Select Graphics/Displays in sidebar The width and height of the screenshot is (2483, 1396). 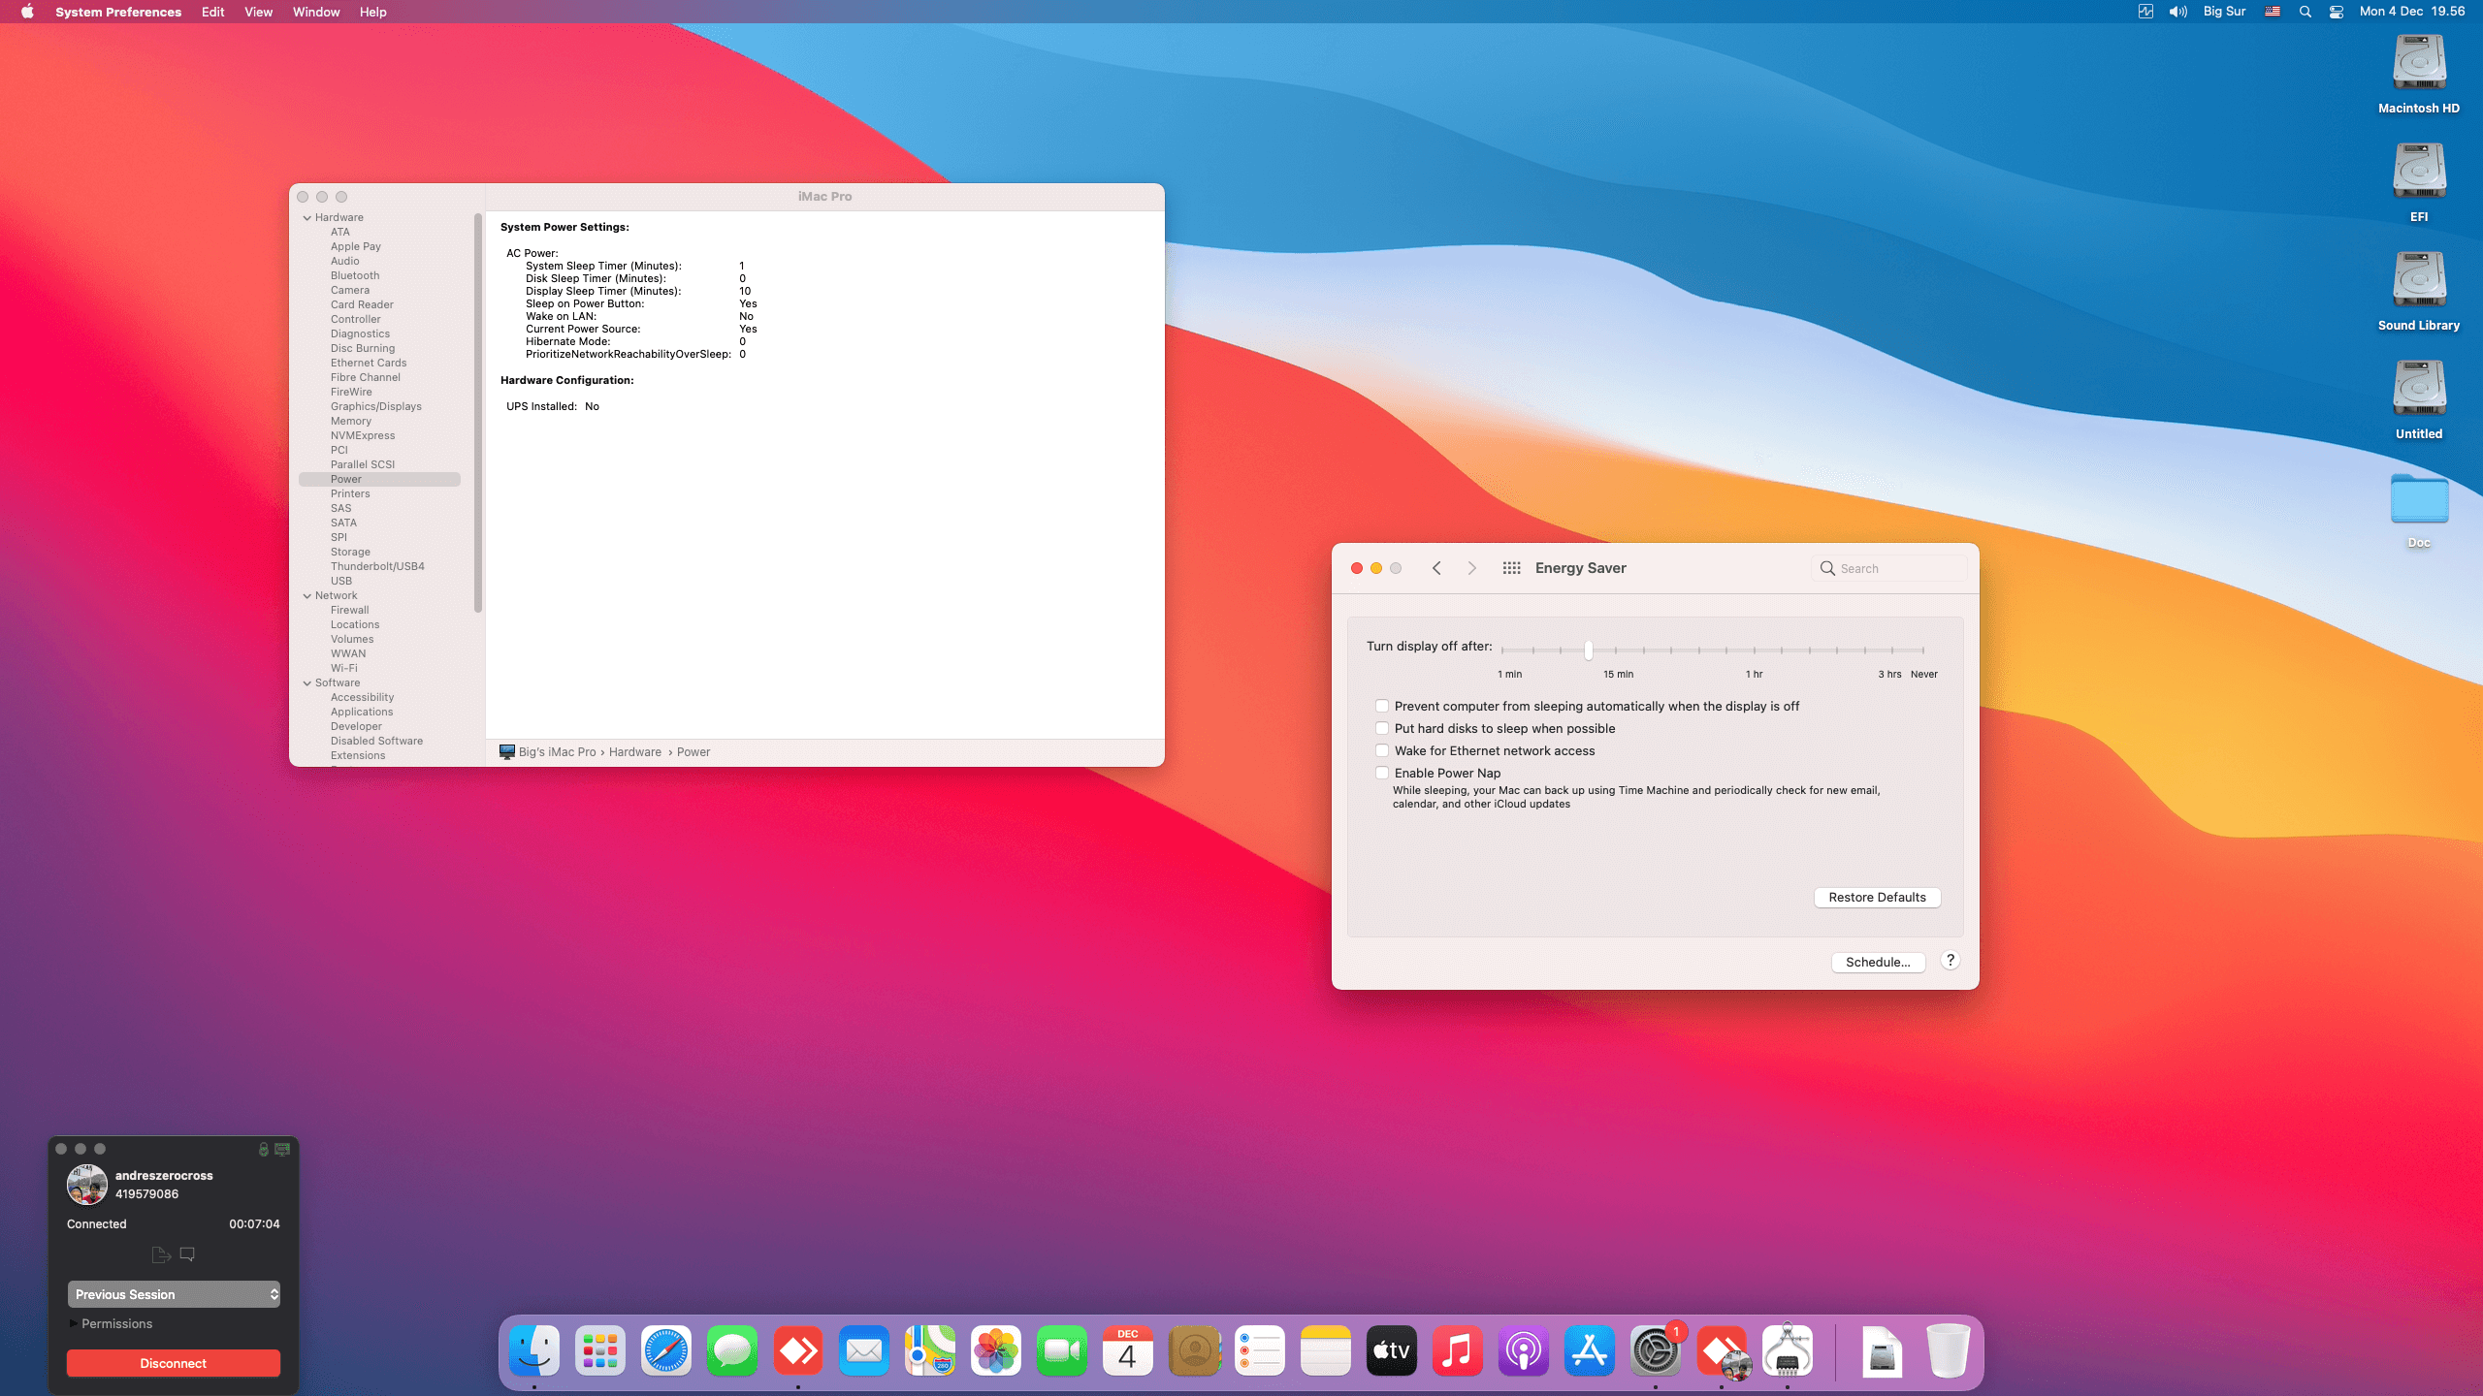376,406
